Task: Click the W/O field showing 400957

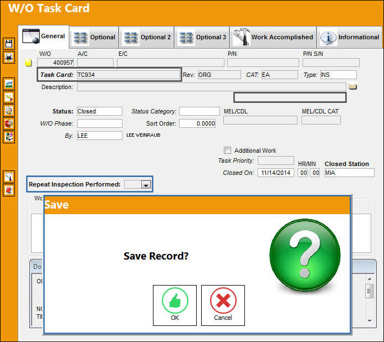Action: (x=55, y=63)
